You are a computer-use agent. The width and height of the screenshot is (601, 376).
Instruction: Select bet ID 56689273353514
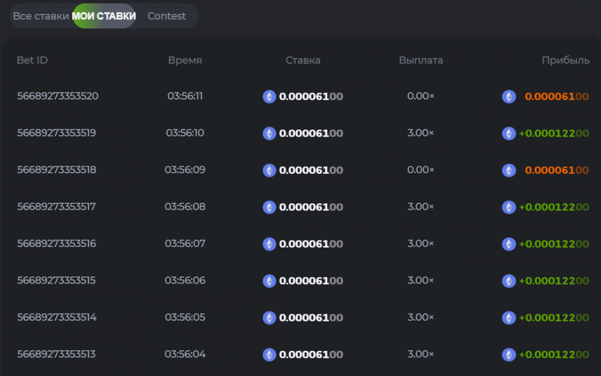coord(56,317)
